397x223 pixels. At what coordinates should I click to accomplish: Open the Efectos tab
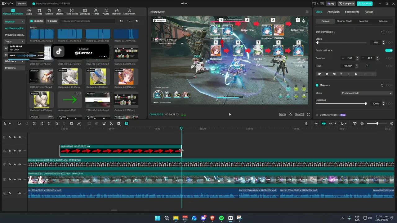point(60,12)
